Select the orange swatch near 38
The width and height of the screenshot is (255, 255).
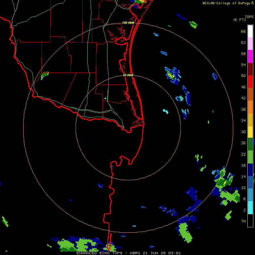(x=250, y=107)
